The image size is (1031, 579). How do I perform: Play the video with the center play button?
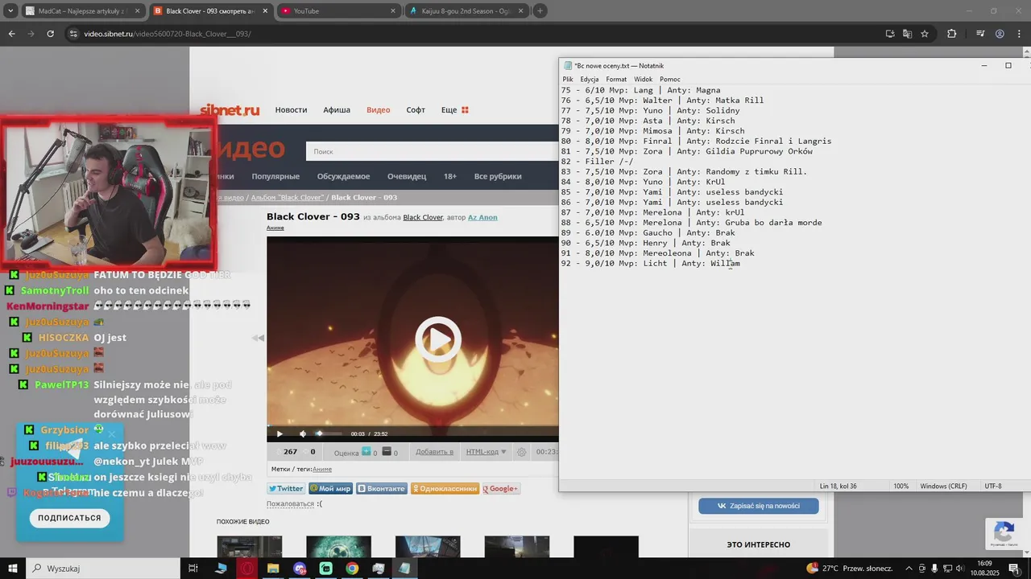[438, 340]
